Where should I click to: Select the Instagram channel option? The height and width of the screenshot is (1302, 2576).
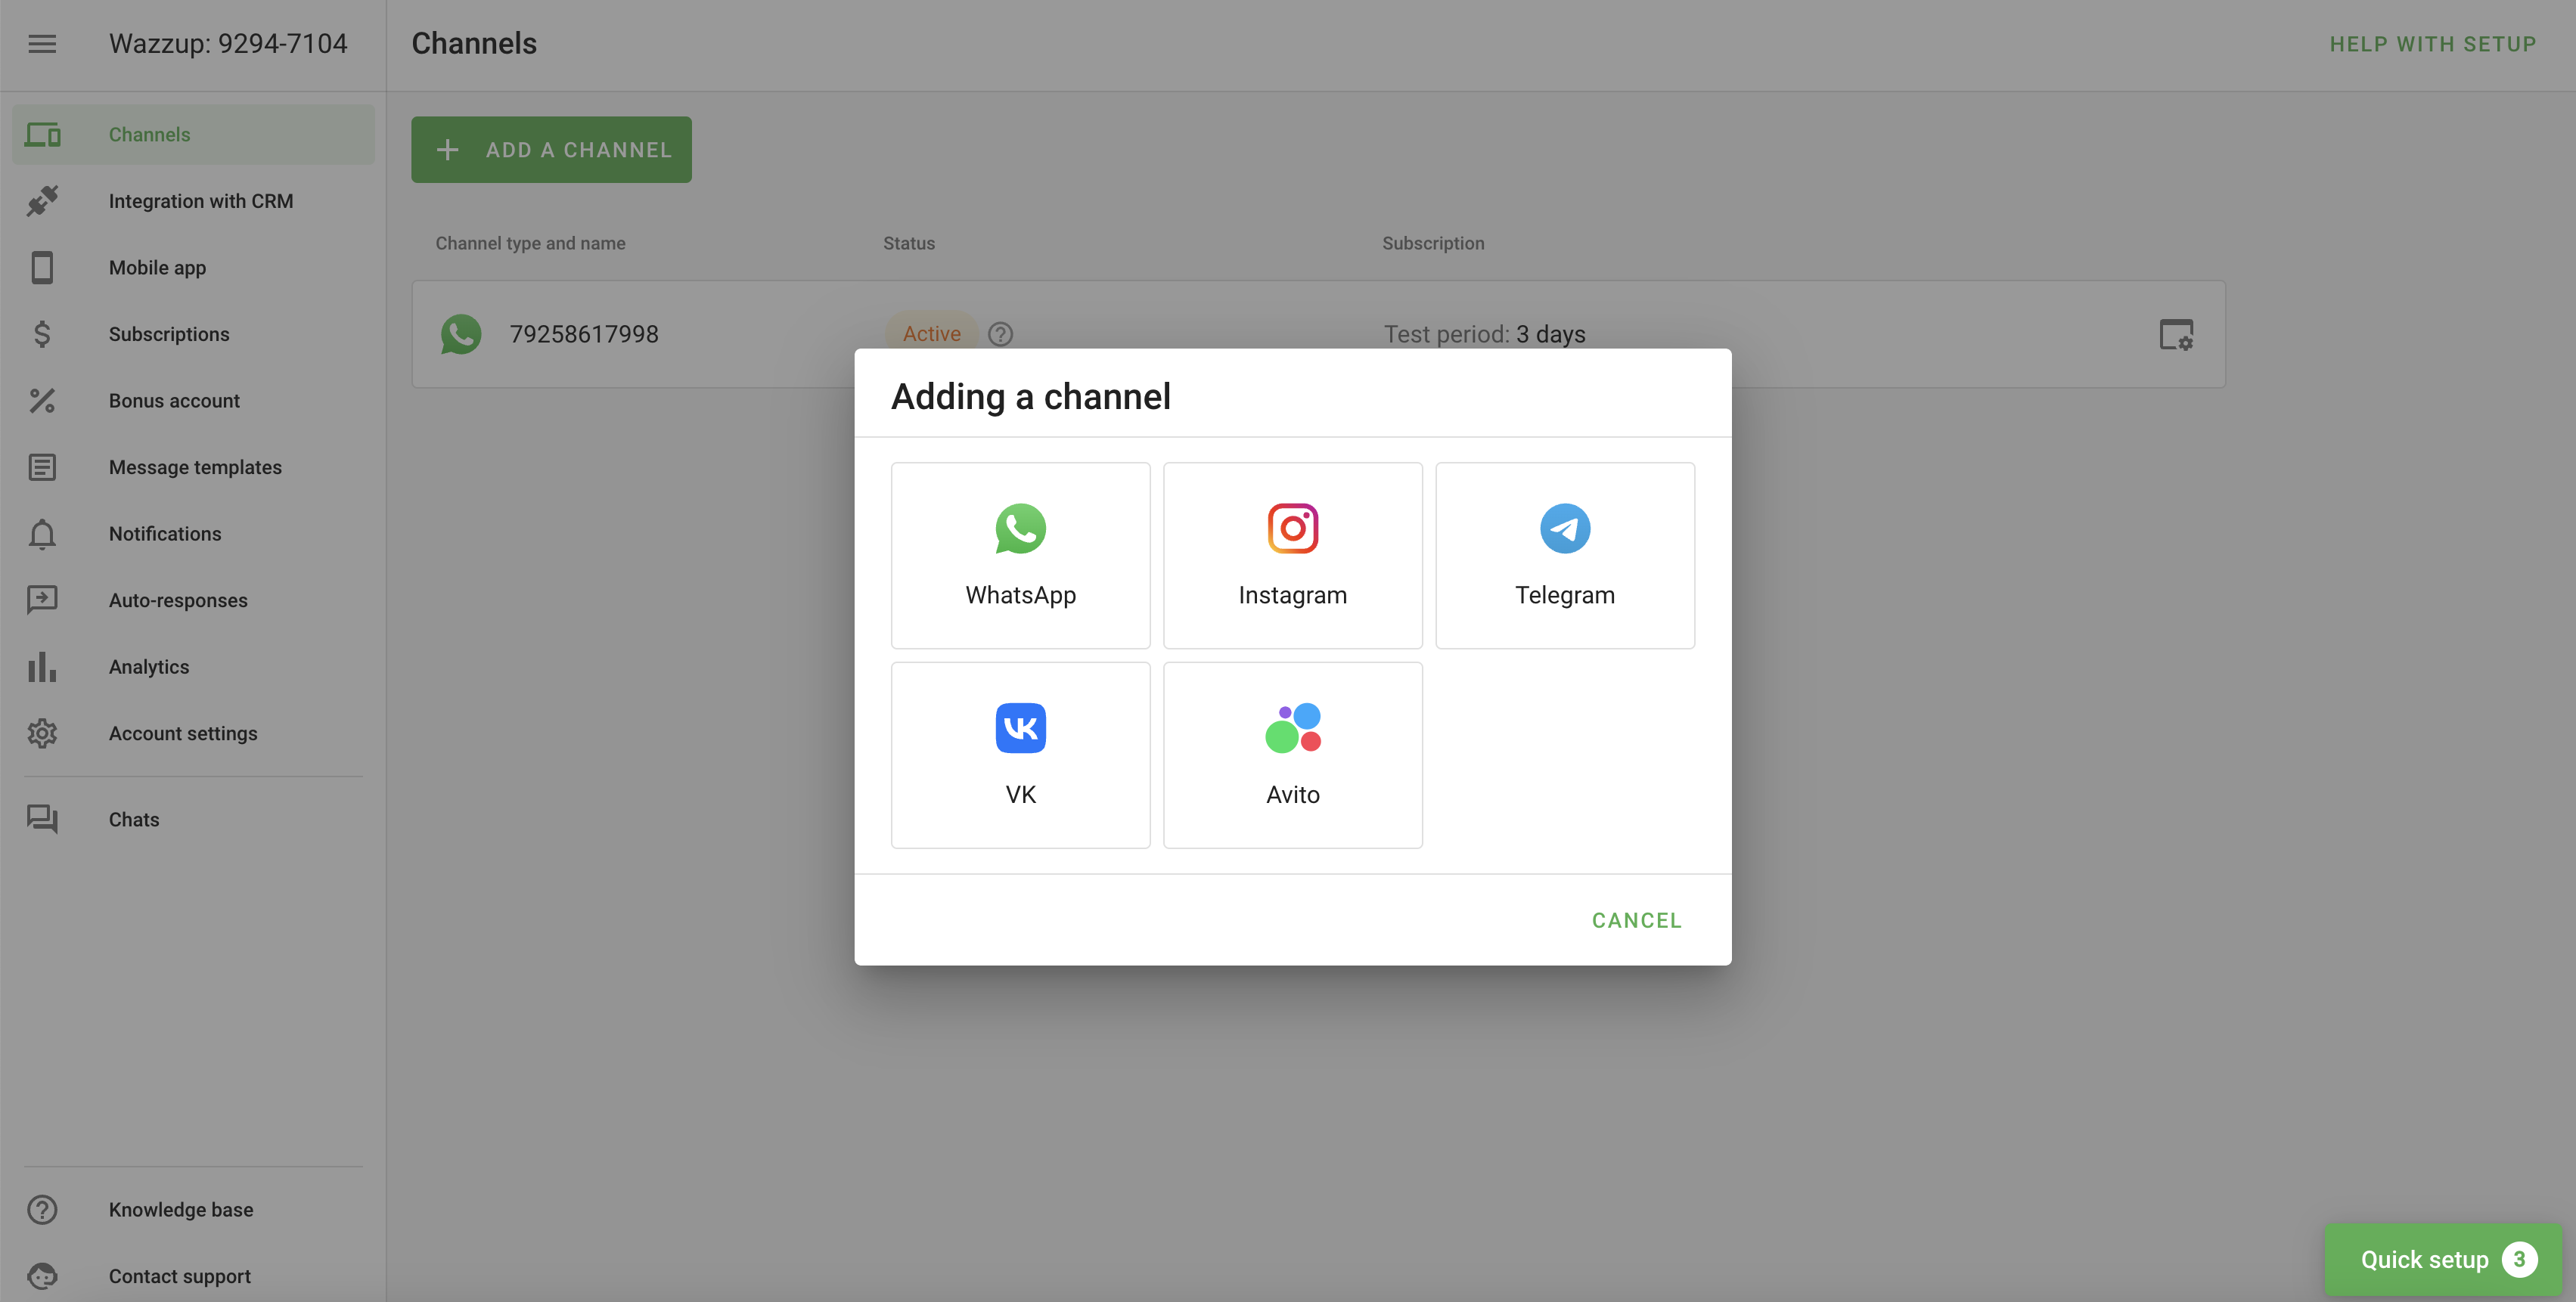1292,554
